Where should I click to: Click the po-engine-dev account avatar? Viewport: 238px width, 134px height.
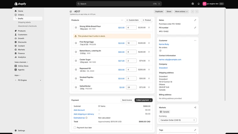(x=204, y=4)
